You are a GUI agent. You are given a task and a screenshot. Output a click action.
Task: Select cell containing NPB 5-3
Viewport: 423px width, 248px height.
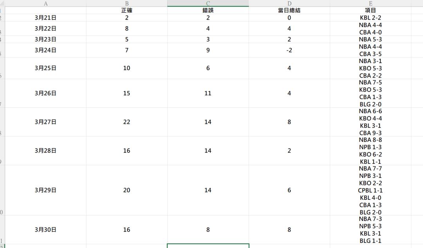tap(371, 230)
